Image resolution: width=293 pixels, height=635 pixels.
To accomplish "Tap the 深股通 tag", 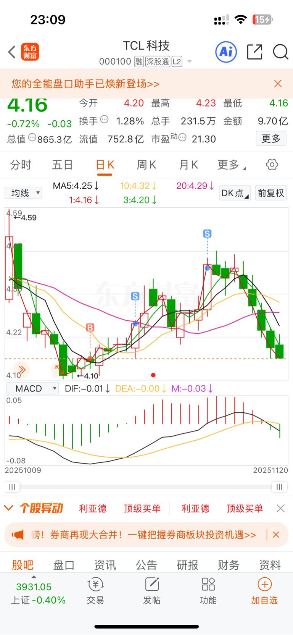I will pos(158,61).
